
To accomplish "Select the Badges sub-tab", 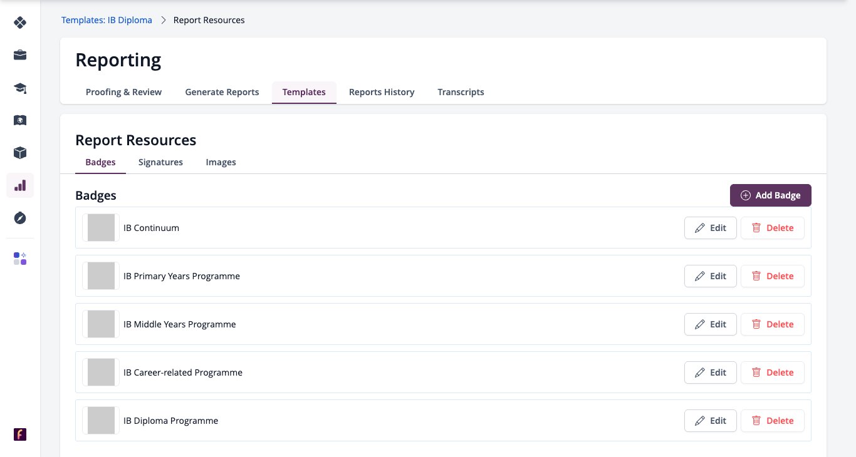I will 100,162.
